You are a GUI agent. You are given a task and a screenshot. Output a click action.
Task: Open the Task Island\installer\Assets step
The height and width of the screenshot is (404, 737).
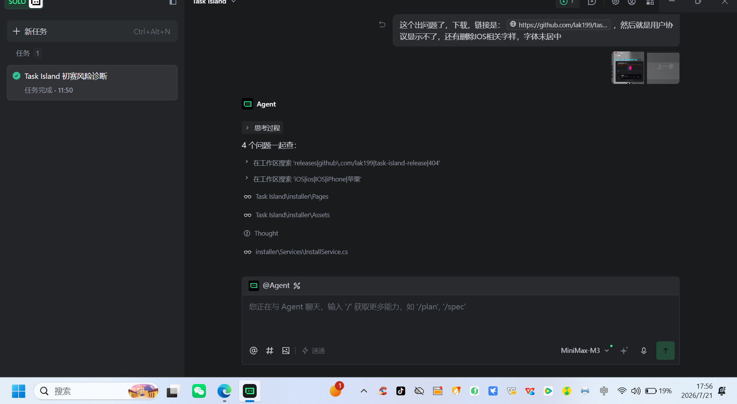(x=287, y=215)
